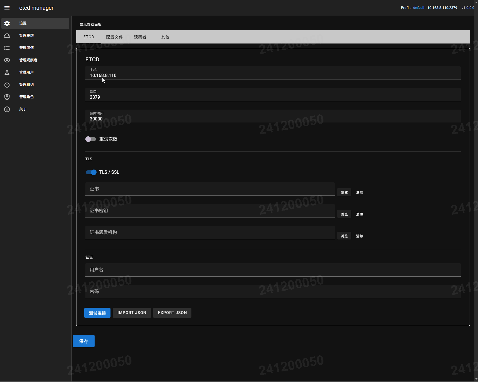478x382 pixels.
Task: Click the Settings gear icon
Action: coord(7,23)
